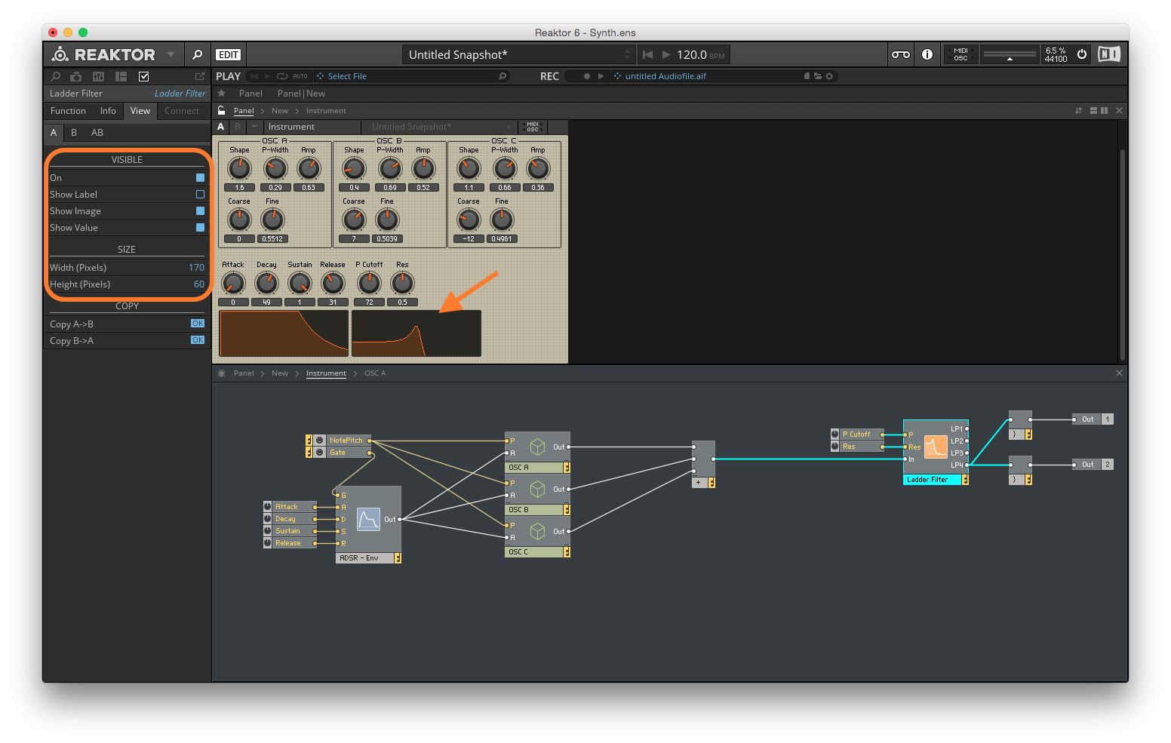The image size is (1171, 743).
Task: Open the structure layout icon in the side pane
Action: click(x=121, y=76)
